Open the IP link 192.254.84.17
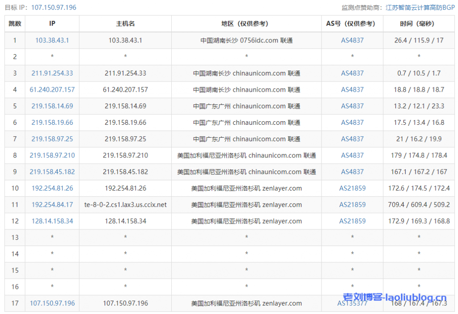458x314 pixels. click(52, 205)
